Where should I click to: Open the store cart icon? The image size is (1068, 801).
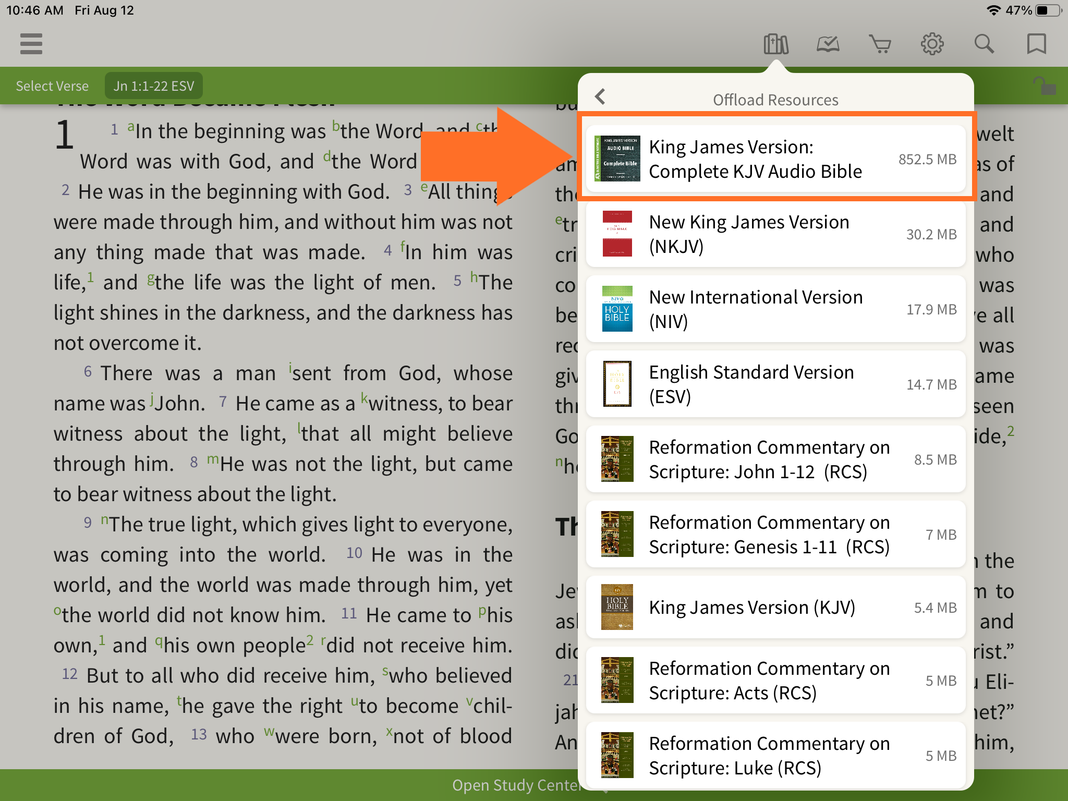point(880,44)
